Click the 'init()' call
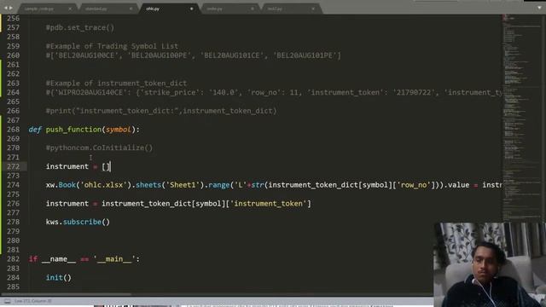This screenshot has width=546, height=307. click(x=59, y=277)
